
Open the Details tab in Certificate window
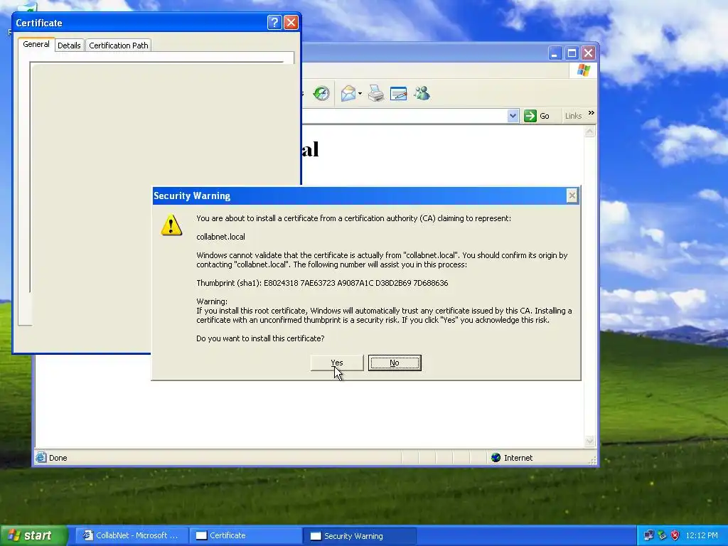(69, 45)
